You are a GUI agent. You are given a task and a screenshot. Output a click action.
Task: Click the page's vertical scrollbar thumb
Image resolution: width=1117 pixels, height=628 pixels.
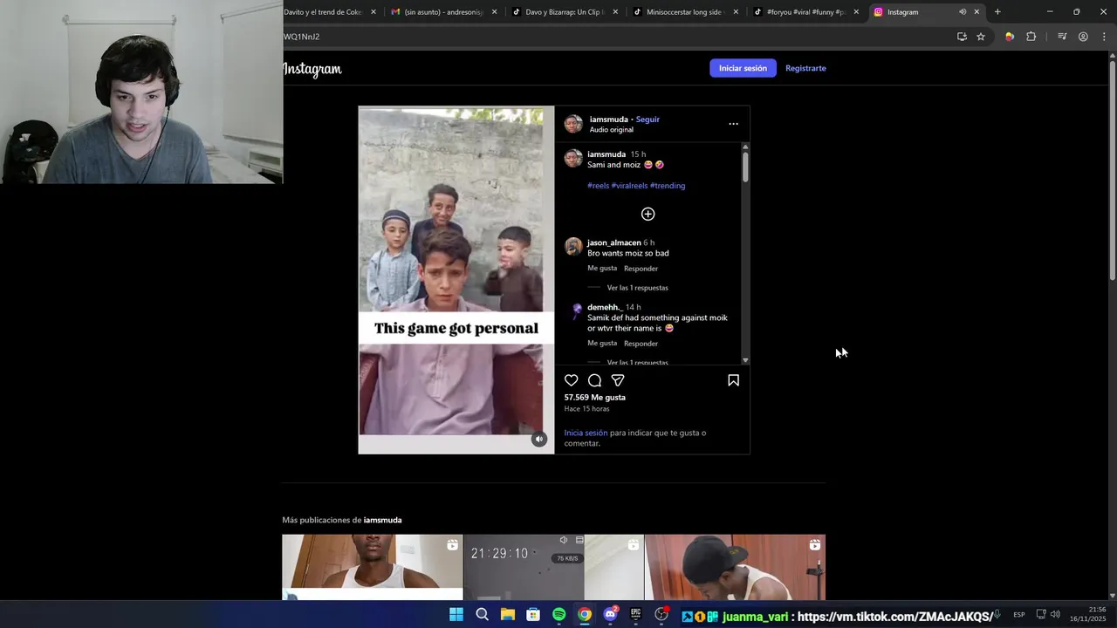pos(1112,170)
